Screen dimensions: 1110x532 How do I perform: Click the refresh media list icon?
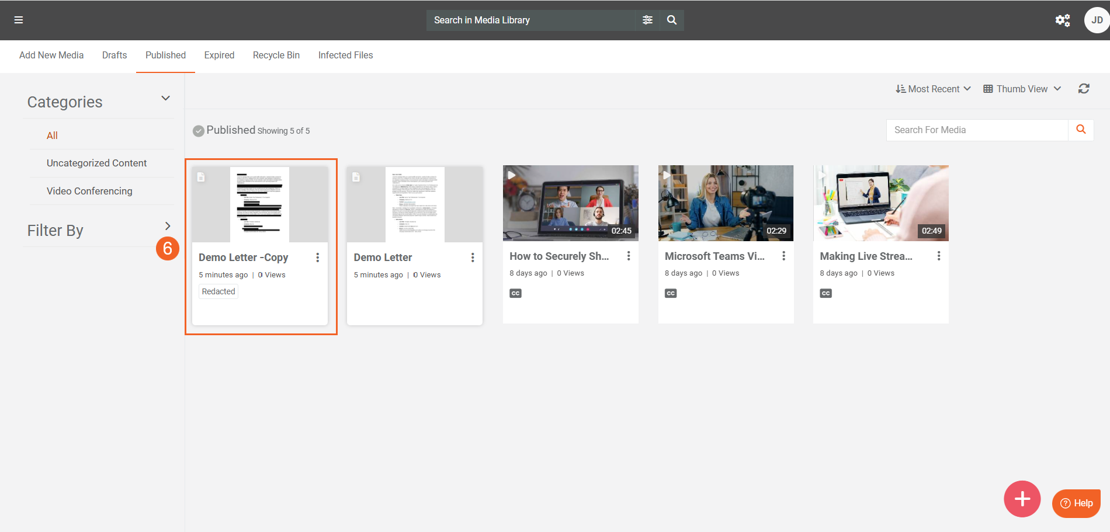click(1084, 89)
